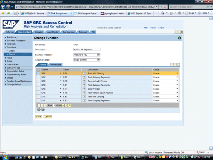
Task: Click the Description input field
Action: (x=87, y=49)
